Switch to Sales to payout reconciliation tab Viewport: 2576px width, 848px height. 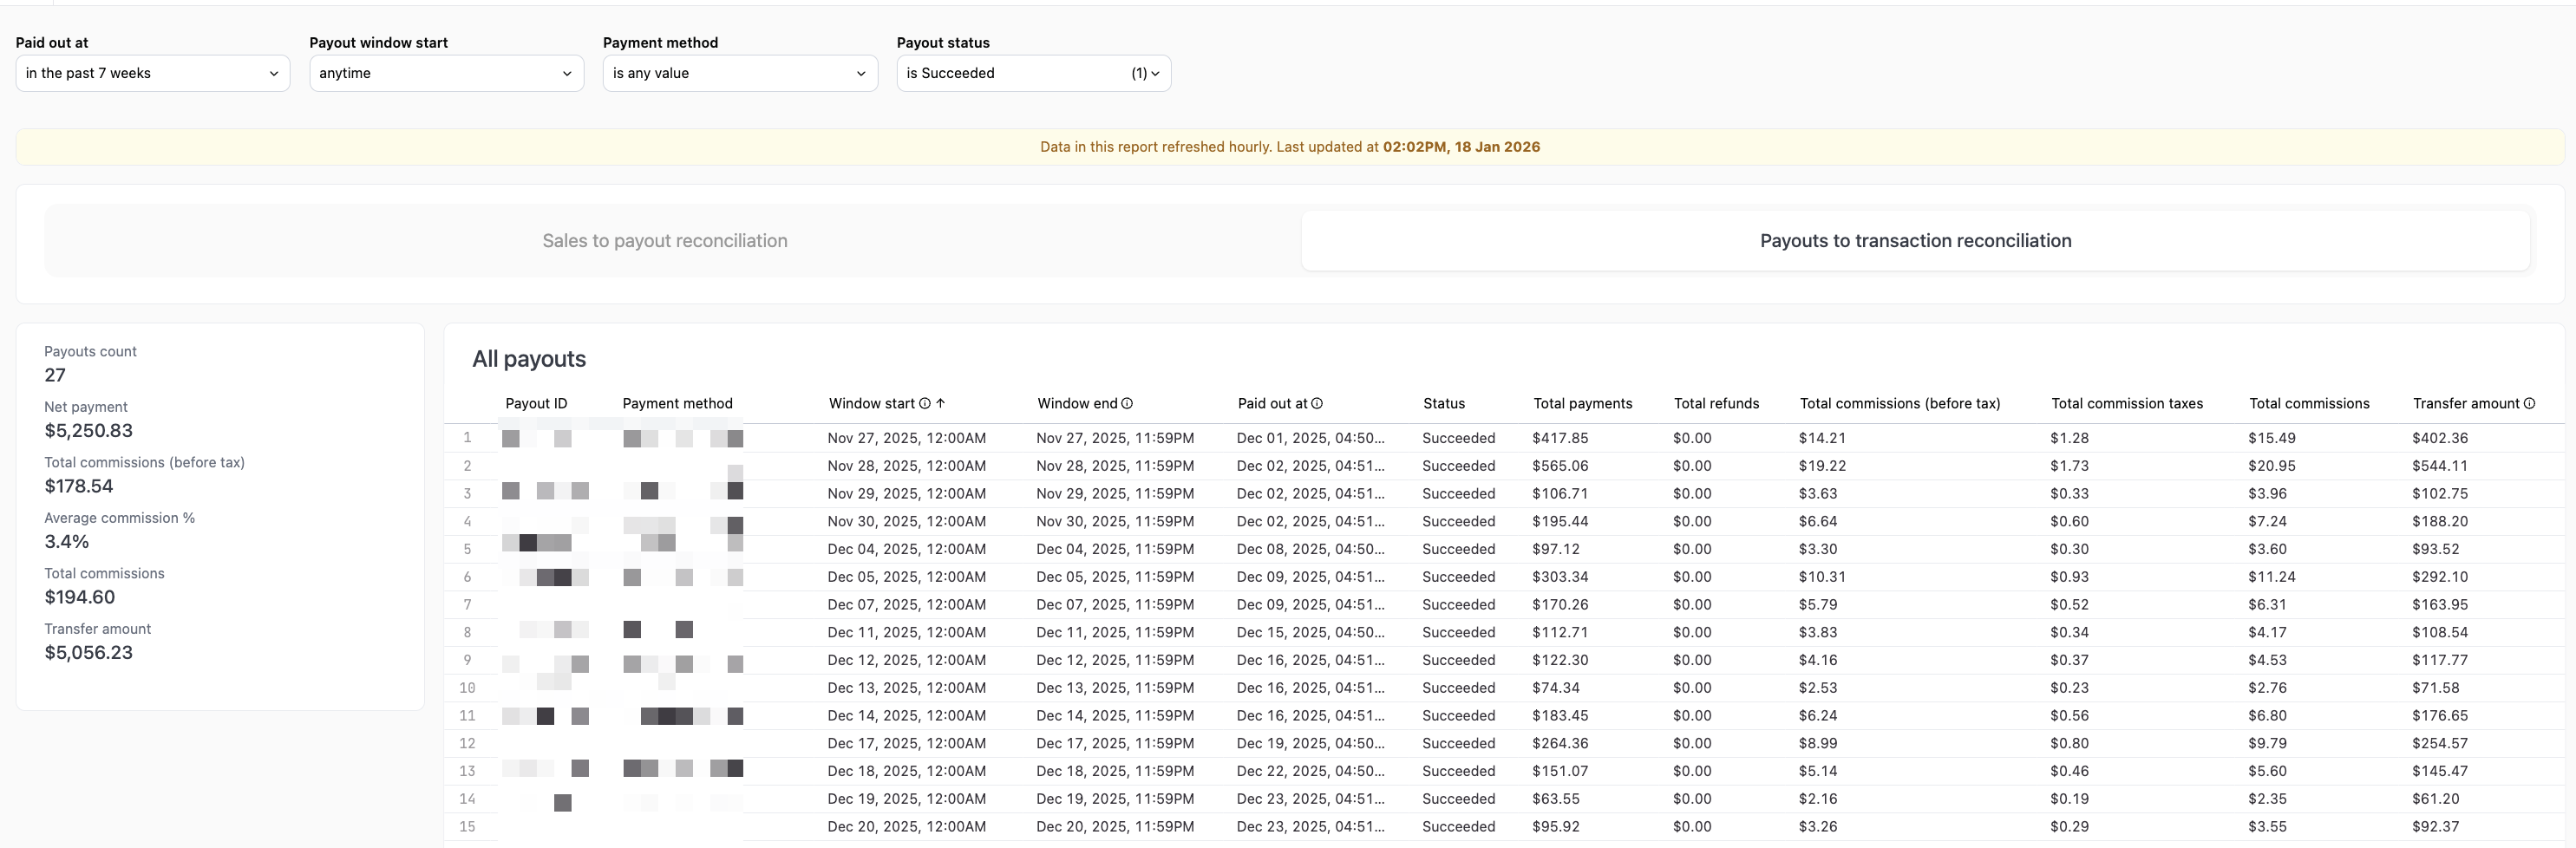coord(664,240)
